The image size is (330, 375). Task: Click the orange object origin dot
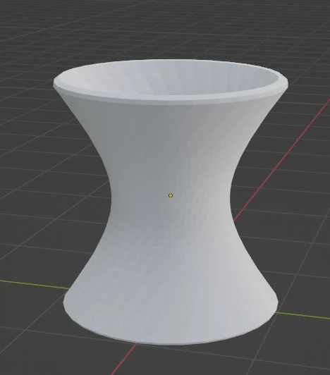[171, 196]
